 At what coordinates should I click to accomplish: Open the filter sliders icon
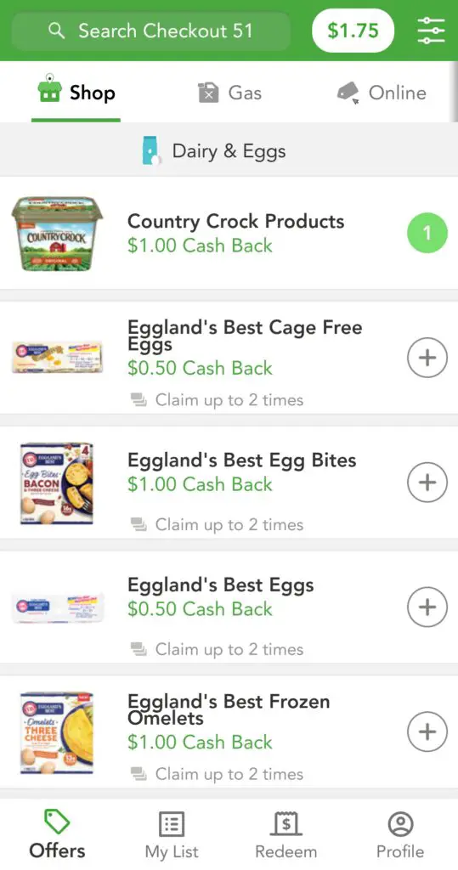tap(432, 31)
